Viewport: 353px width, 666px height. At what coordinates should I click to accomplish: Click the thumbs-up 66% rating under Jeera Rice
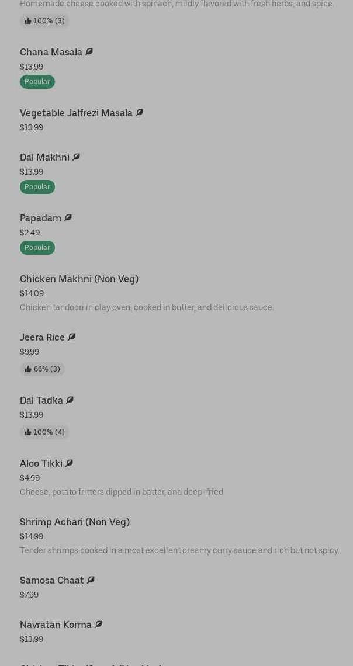click(x=42, y=369)
